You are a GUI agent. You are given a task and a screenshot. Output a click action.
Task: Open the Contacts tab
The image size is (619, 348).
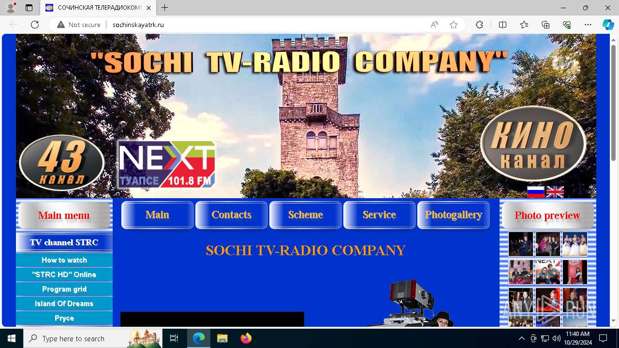tap(232, 215)
